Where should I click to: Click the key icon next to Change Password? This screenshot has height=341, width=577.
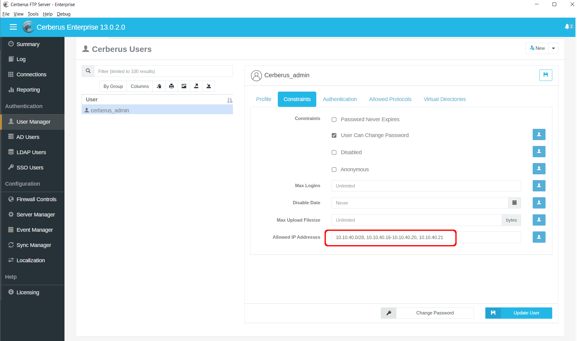coord(389,313)
